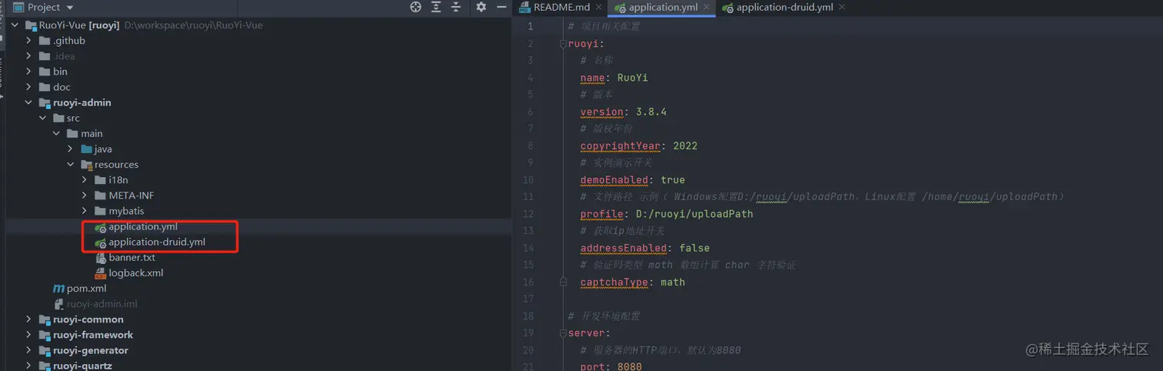Close the README.md tab
This screenshot has height=371, width=1163.
tap(598, 8)
